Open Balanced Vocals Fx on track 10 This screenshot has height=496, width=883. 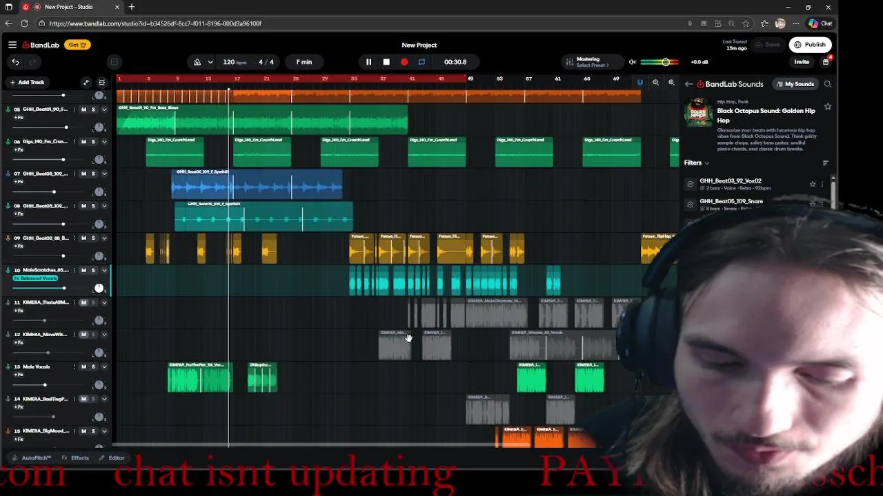[x=35, y=278]
